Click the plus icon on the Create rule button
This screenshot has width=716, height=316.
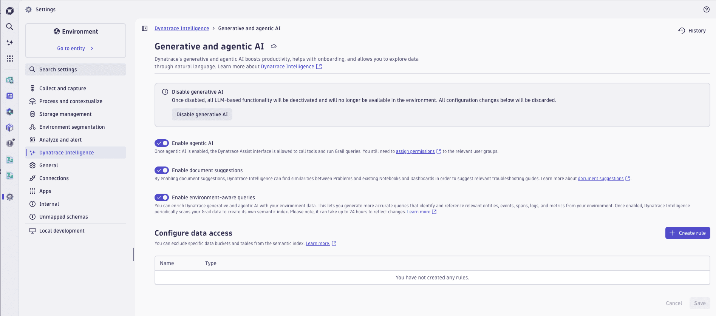(672, 233)
